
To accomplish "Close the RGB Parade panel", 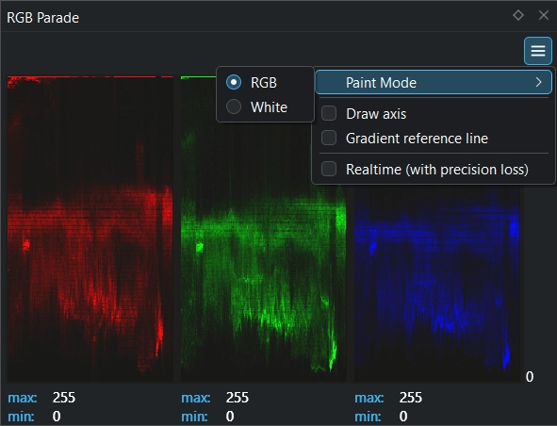I will (544, 15).
